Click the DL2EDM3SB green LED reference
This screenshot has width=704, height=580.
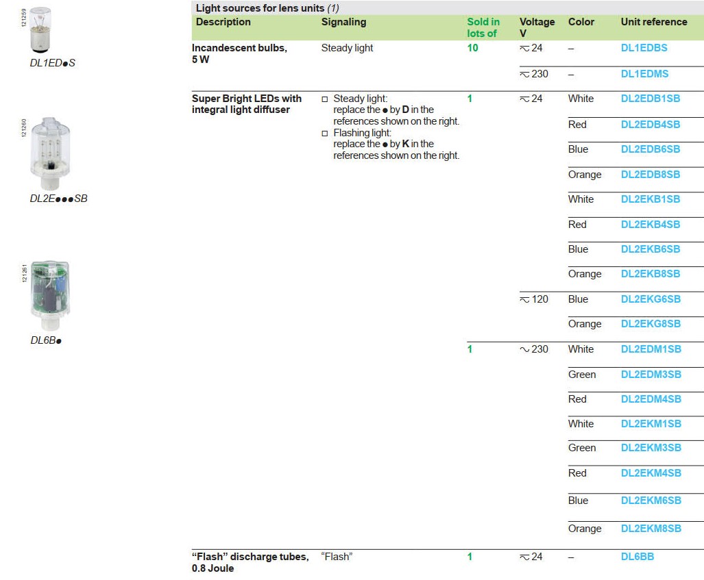(651, 375)
